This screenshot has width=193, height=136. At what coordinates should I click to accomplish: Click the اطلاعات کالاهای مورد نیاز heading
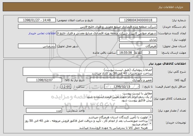pos(167,64)
